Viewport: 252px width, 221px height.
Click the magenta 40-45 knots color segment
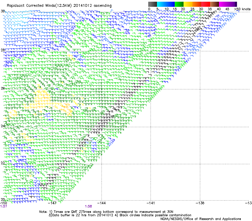[x=223, y=4]
